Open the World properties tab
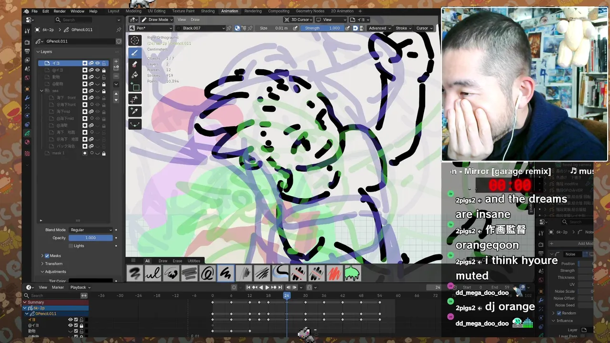This screenshot has height=343, width=610. [x=27, y=78]
